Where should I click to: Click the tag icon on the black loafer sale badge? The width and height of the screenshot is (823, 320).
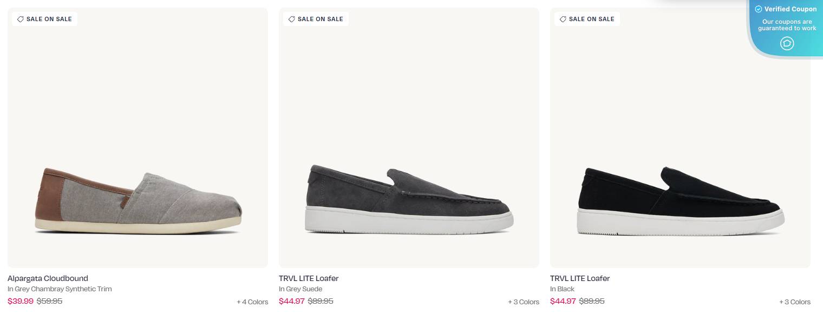click(x=563, y=19)
